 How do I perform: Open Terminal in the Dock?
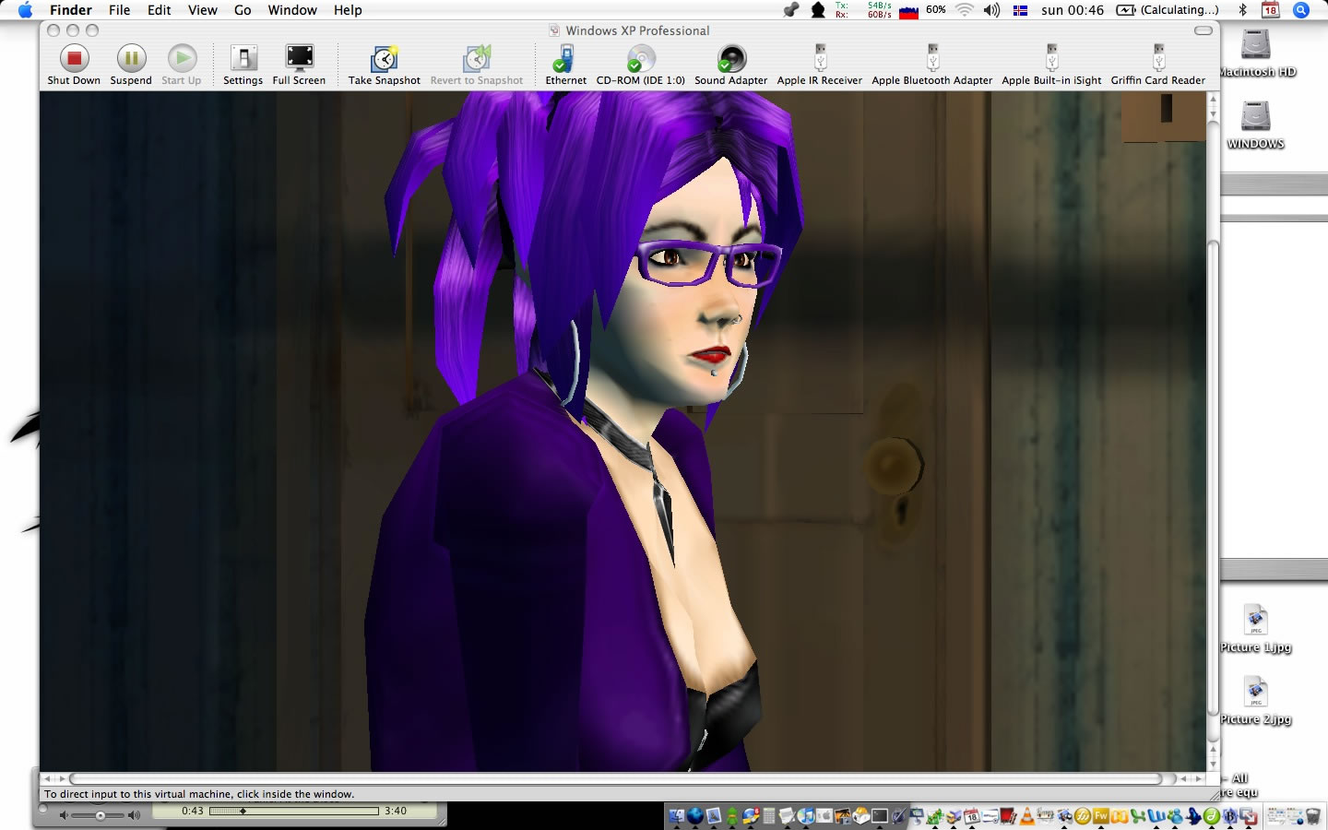click(x=880, y=816)
